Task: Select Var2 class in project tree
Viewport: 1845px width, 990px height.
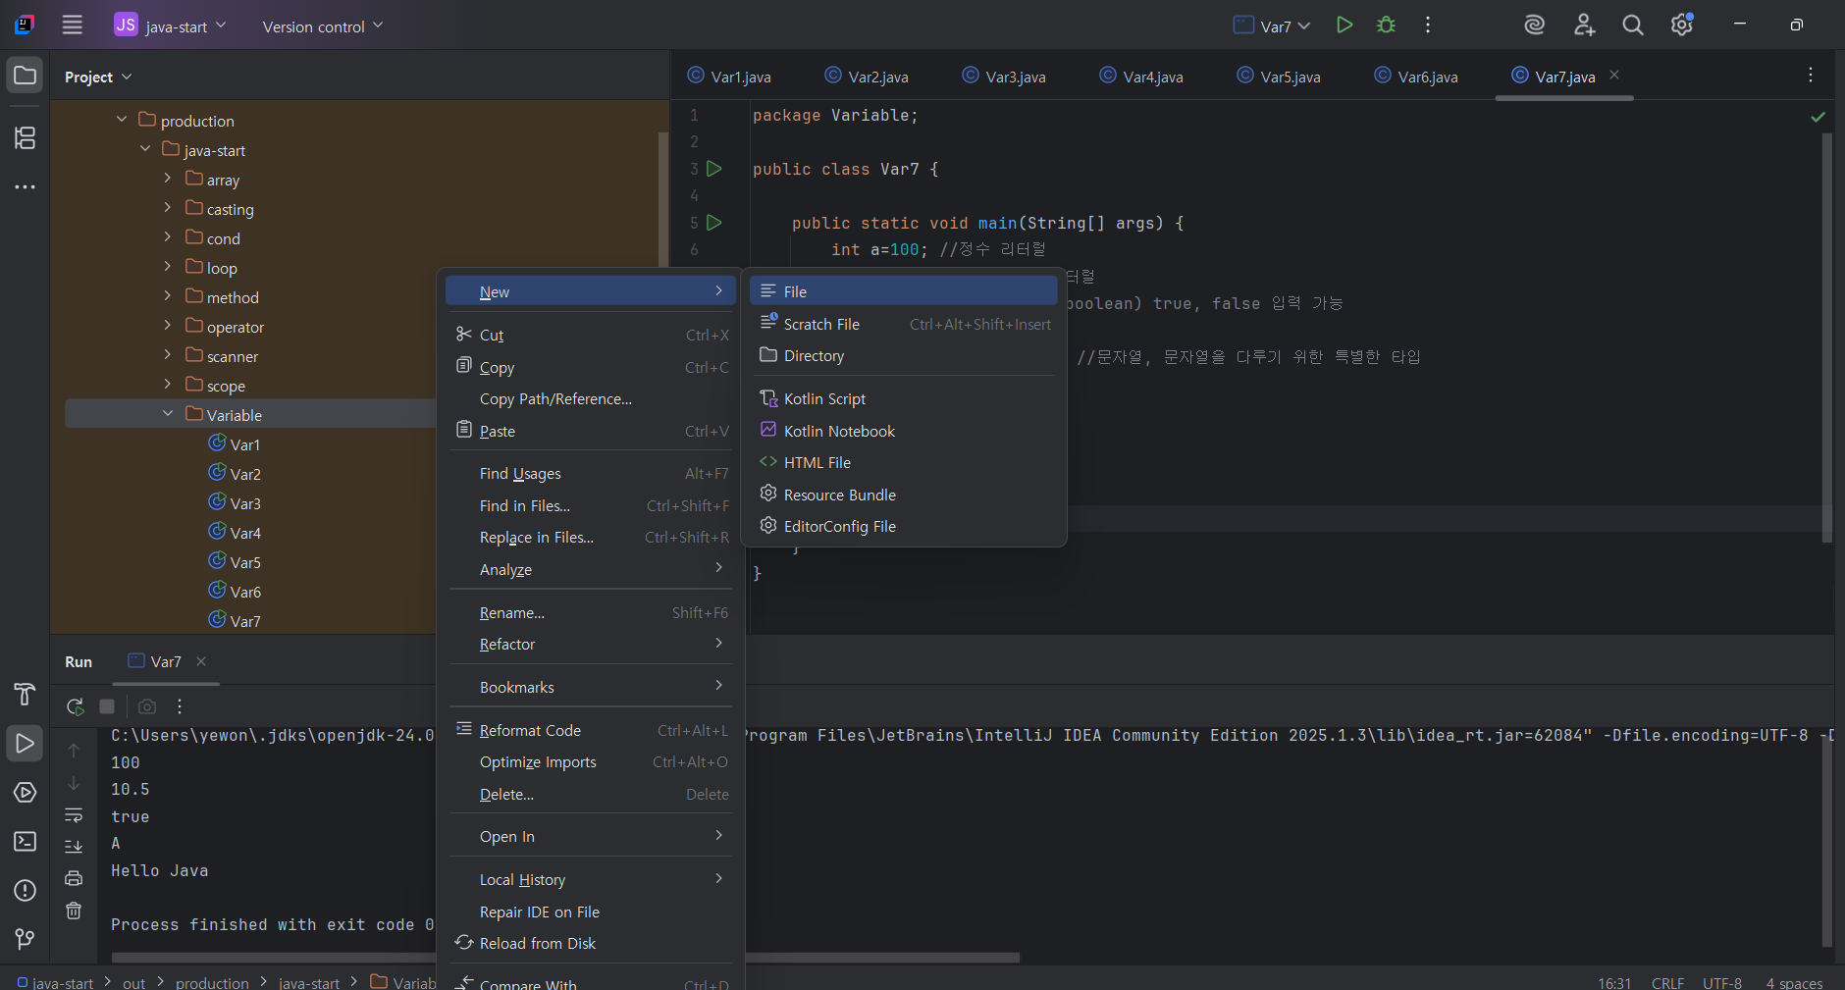Action: [x=245, y=474]
